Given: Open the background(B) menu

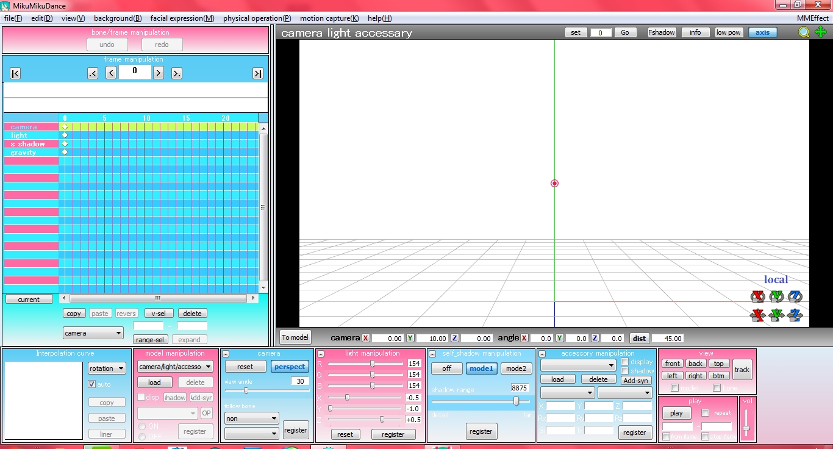Looking at the screenshot, I should coord(118,18).
